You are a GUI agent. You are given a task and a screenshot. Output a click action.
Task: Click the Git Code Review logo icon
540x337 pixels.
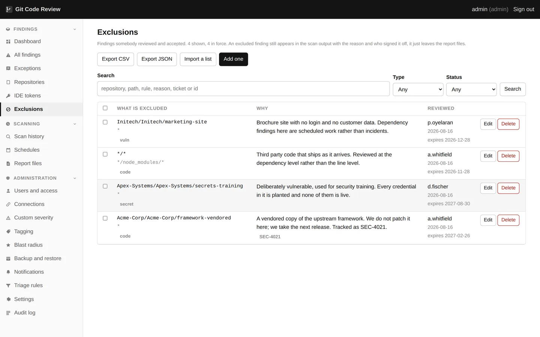9,9
